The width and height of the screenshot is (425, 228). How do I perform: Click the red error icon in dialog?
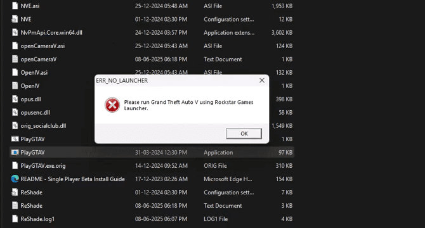click(112, 105)
